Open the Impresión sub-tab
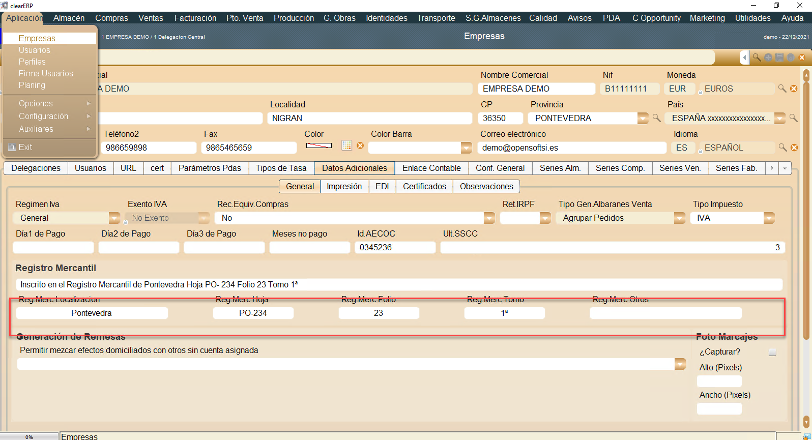Viewport: 812px width, 440px height. [344, 186]
